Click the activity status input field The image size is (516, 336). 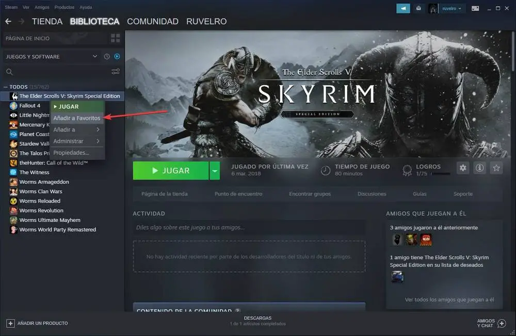(x=249, y=227)
